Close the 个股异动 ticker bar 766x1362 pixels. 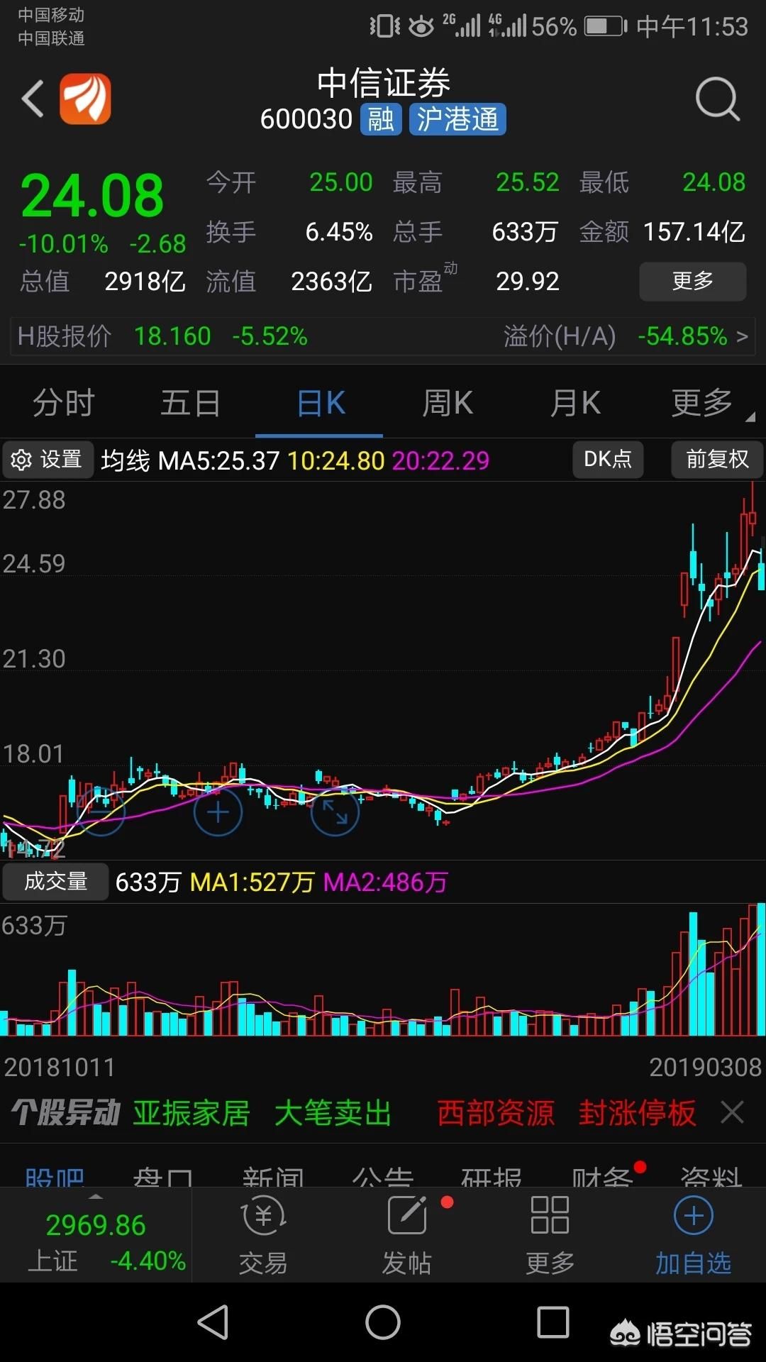(732, 1112)
